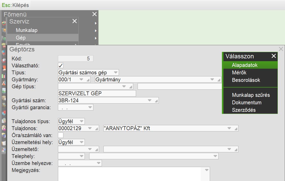Expand the Megjegyzés field arrow
The image size is (285, 181).
207,170
